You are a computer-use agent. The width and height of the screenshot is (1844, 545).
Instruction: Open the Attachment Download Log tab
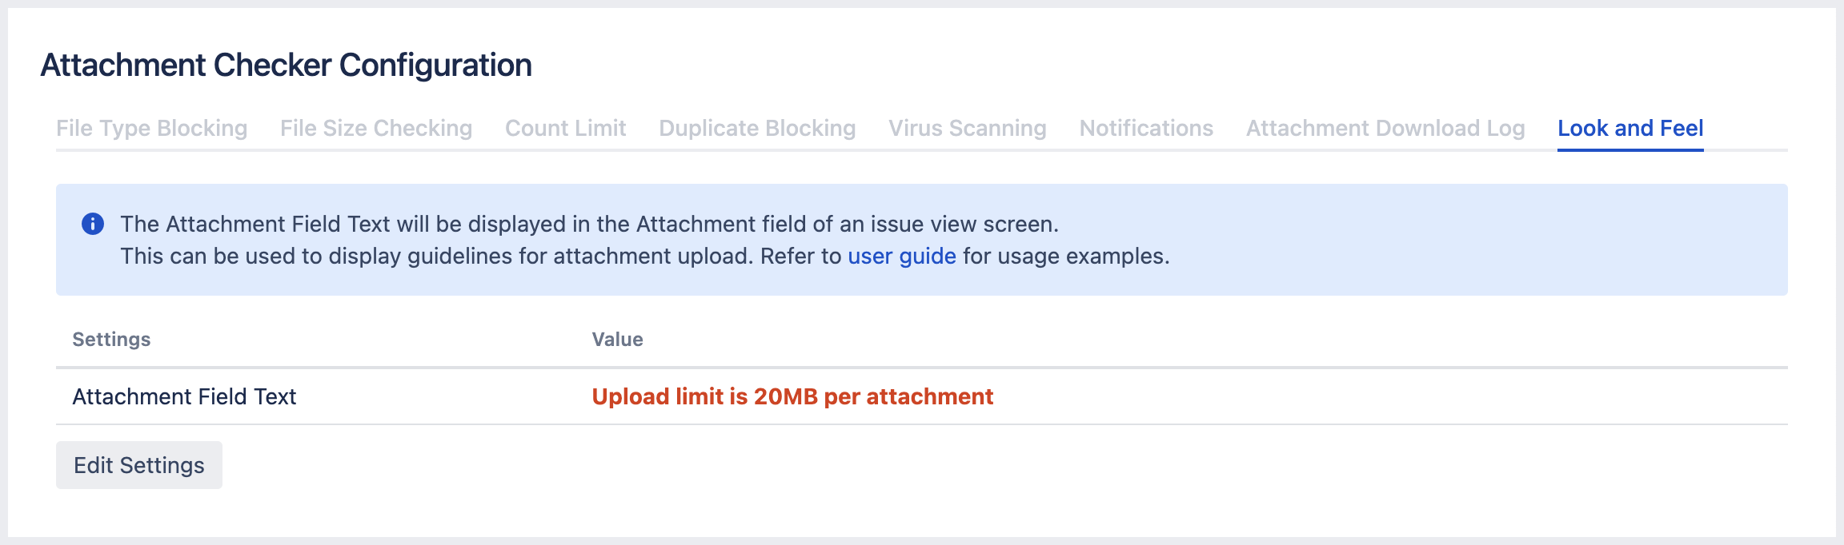tap(1385, 127)
